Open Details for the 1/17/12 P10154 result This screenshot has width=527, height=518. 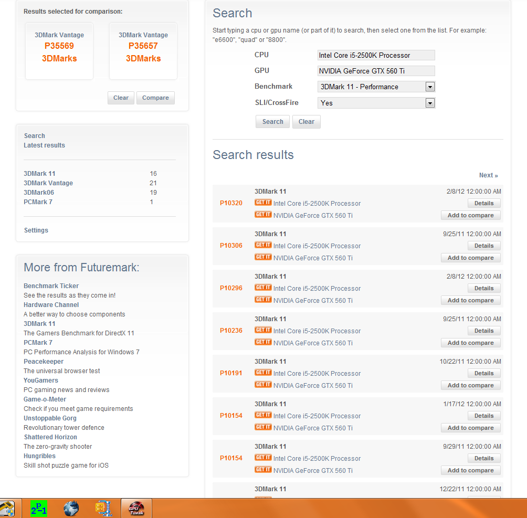click(x=484, y=416)
